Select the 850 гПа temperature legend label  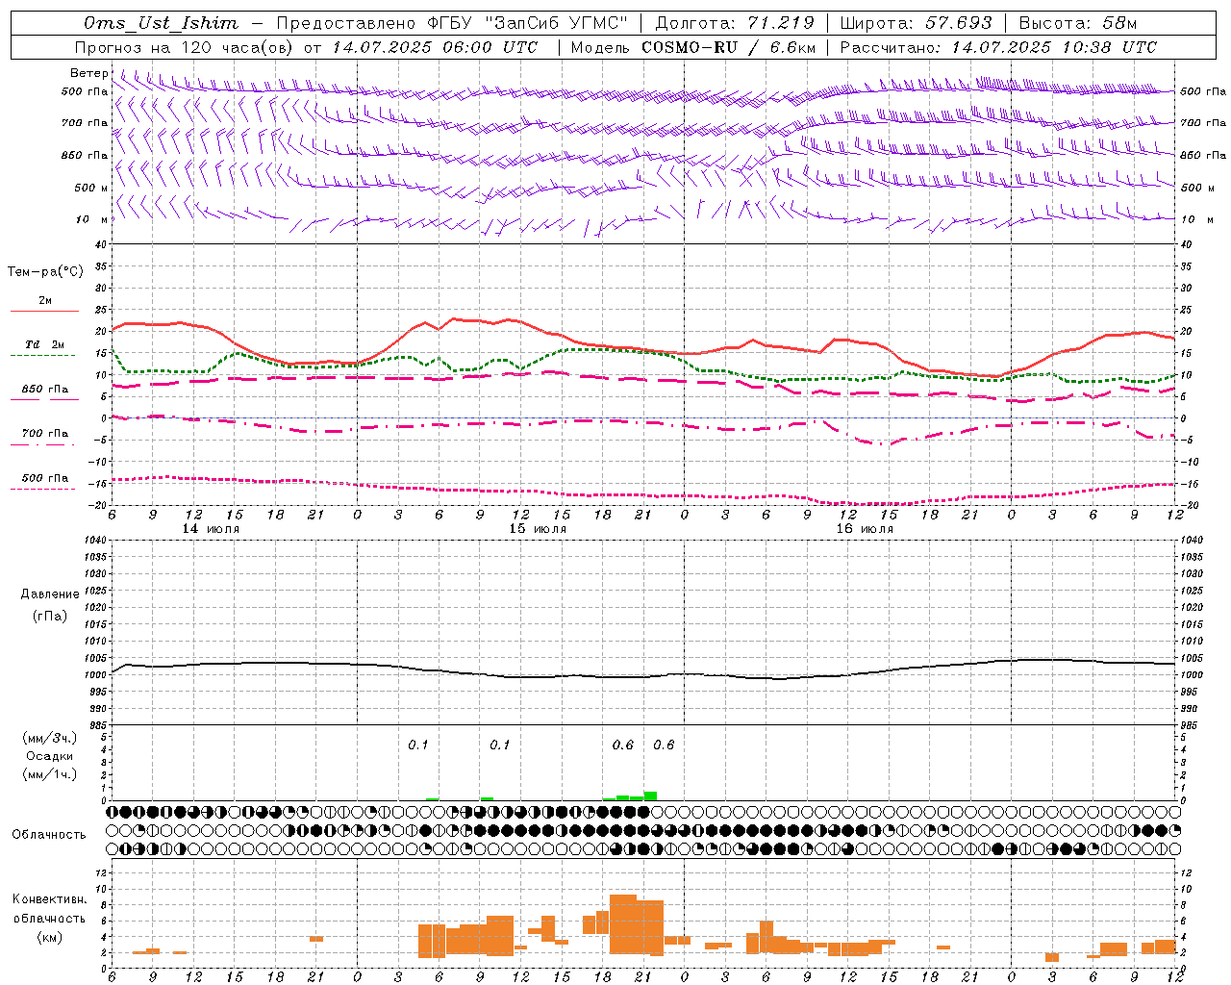[44, 390]
